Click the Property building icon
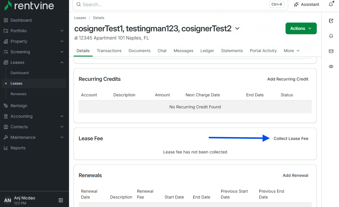Image resolution: width=339 pixels, height=207 pixels. [x=6, y=41]
